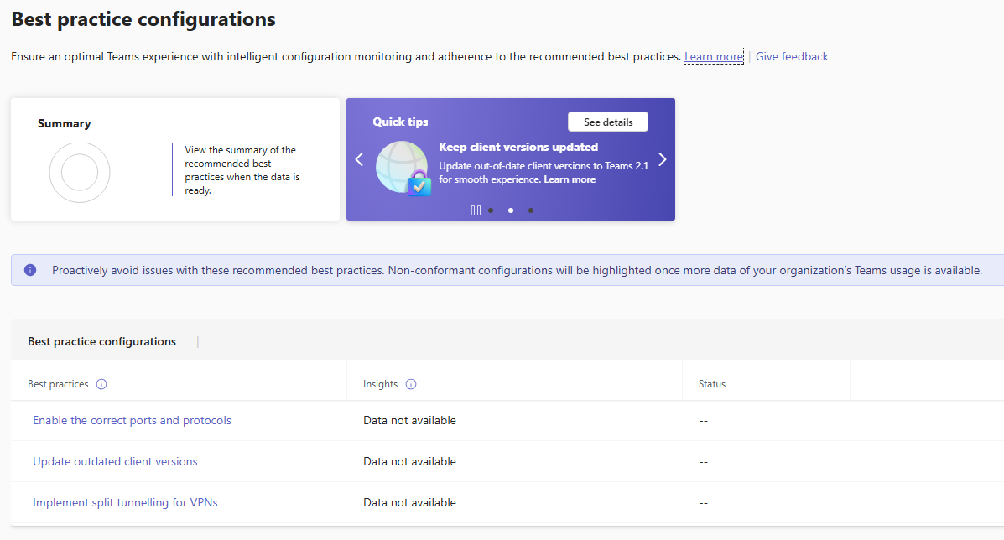Open Update outdated client versions
The width and height of the screenshot is (1004, 540).
pos(115,461)
